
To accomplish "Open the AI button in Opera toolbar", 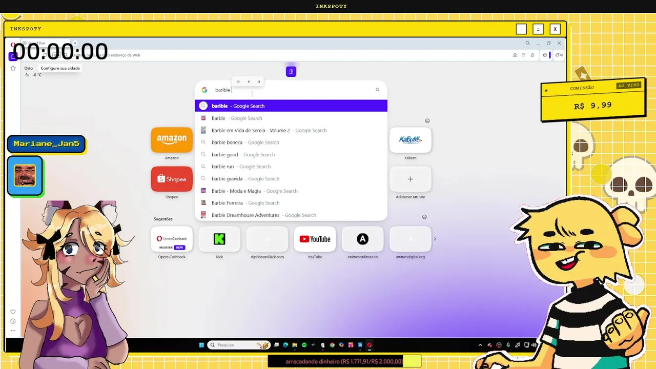I will pyautogui.click(x=559, y=55).
